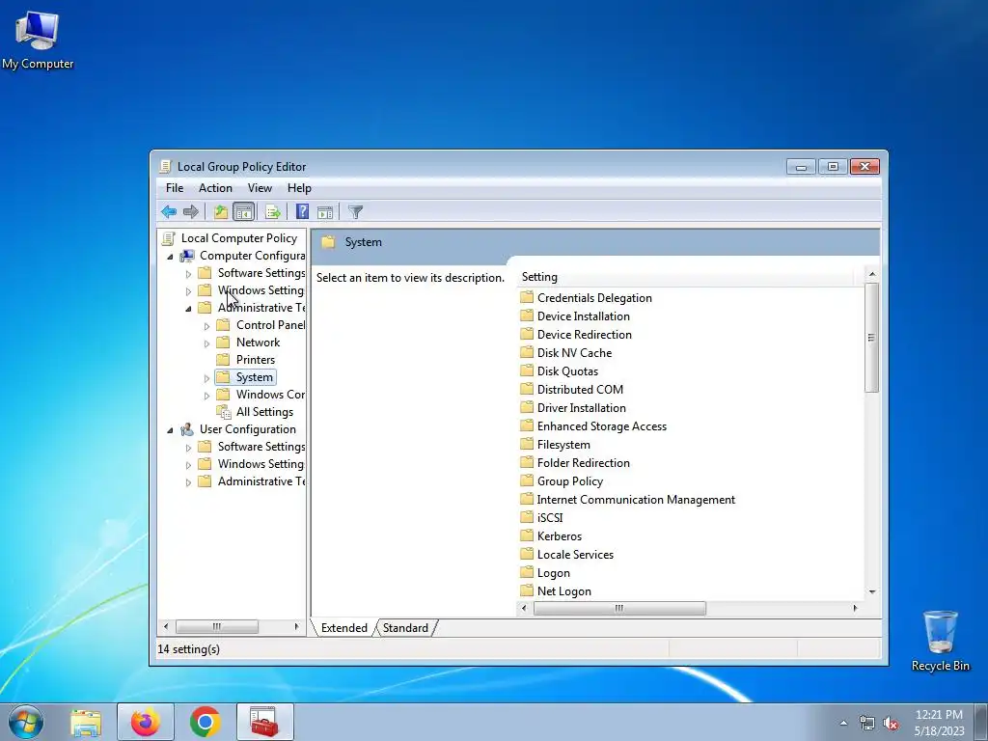Click right arrow of tree pane scrollbar
Image resolution: width=988 pixels, height=741 pixels.
296,626
